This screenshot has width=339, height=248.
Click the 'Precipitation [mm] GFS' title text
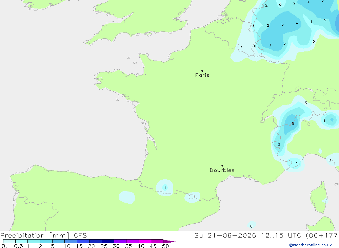click(43, 235)
